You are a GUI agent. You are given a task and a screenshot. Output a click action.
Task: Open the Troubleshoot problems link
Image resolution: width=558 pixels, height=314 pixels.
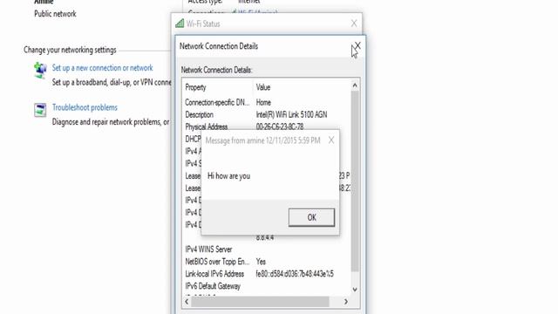pos(85,107)
